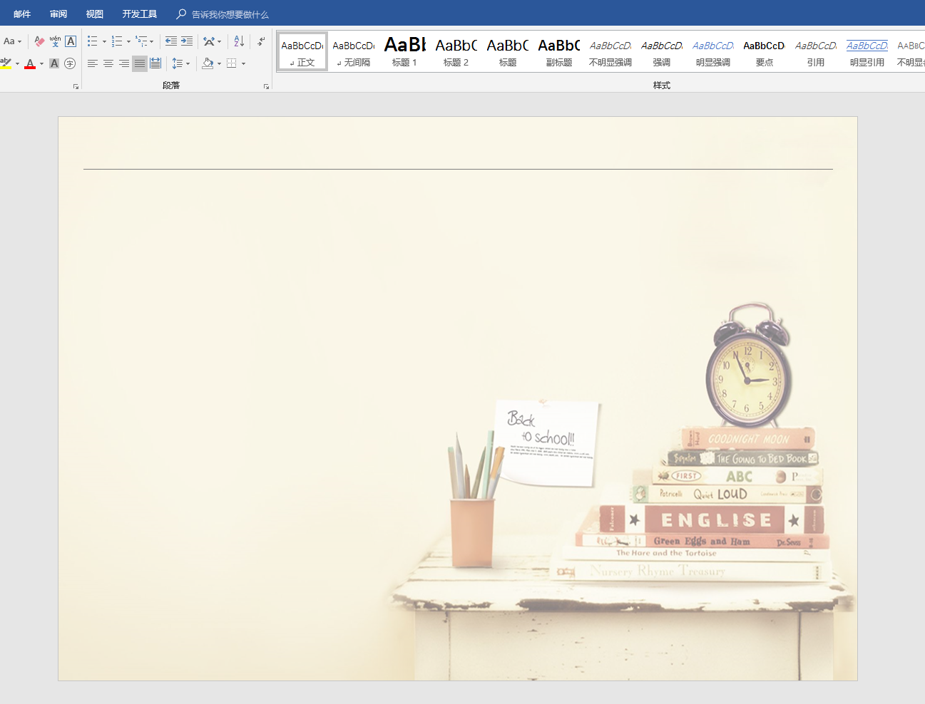
Task: Select the 正文 style
Action: pyautogui.click(x=302, y=52)
